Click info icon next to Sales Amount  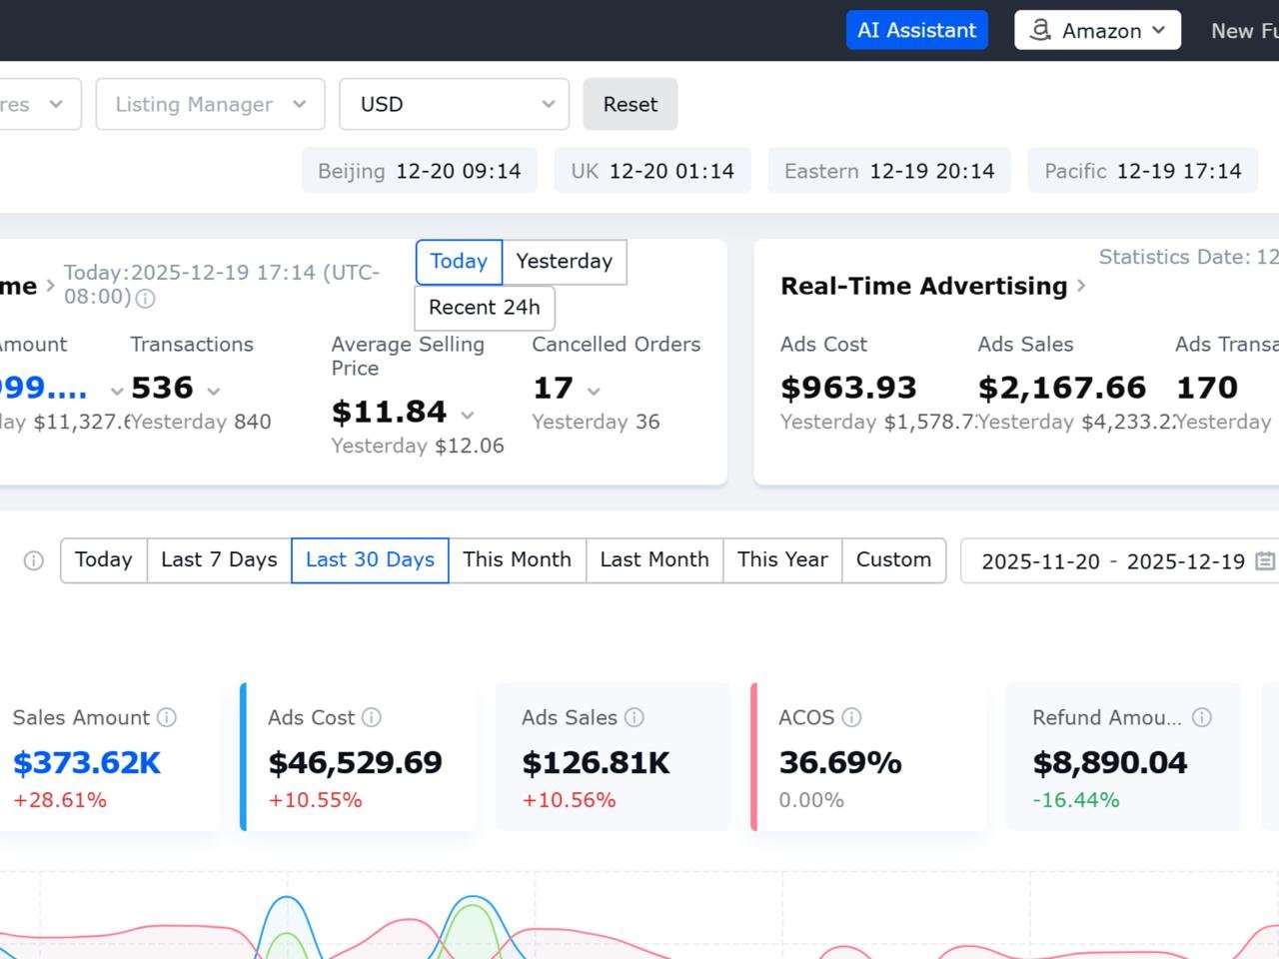click(x=167, y=717)
